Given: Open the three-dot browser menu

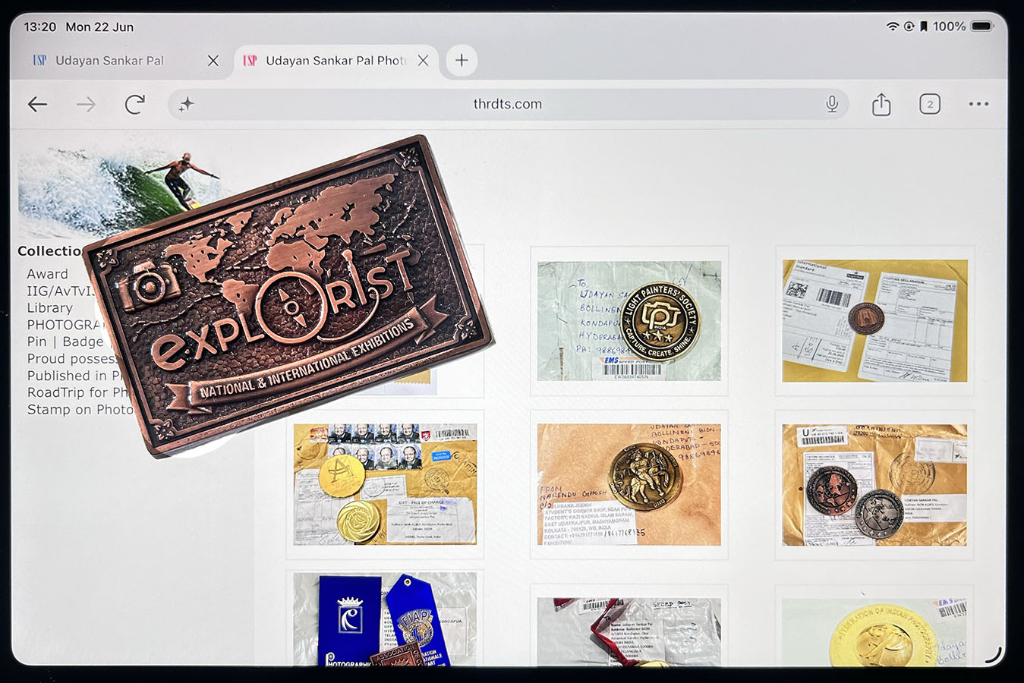Looking at the screenshot, I should [x=978, y=104].
